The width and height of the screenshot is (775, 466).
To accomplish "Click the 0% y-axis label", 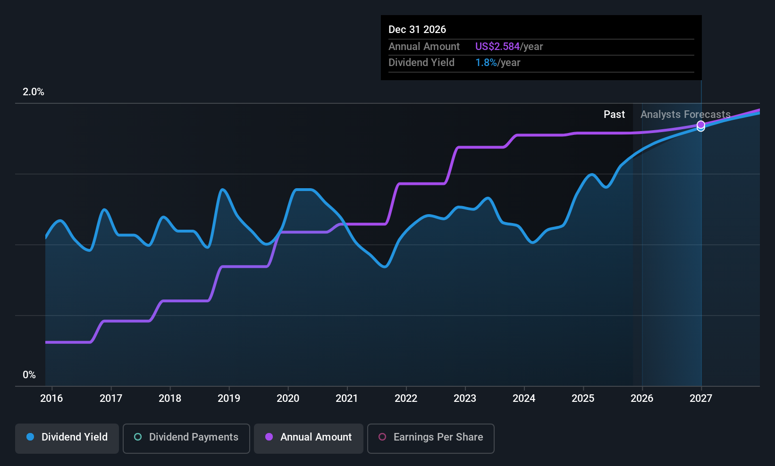I will click(29, 374).
